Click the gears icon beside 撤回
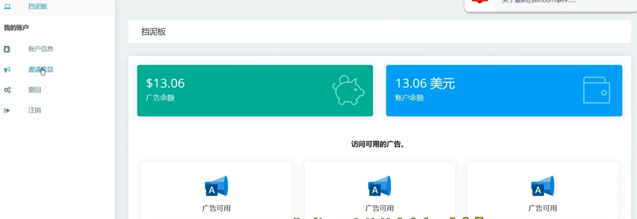Image resolution: width=637 pixels, height=219 pixels. coord(7,90)
